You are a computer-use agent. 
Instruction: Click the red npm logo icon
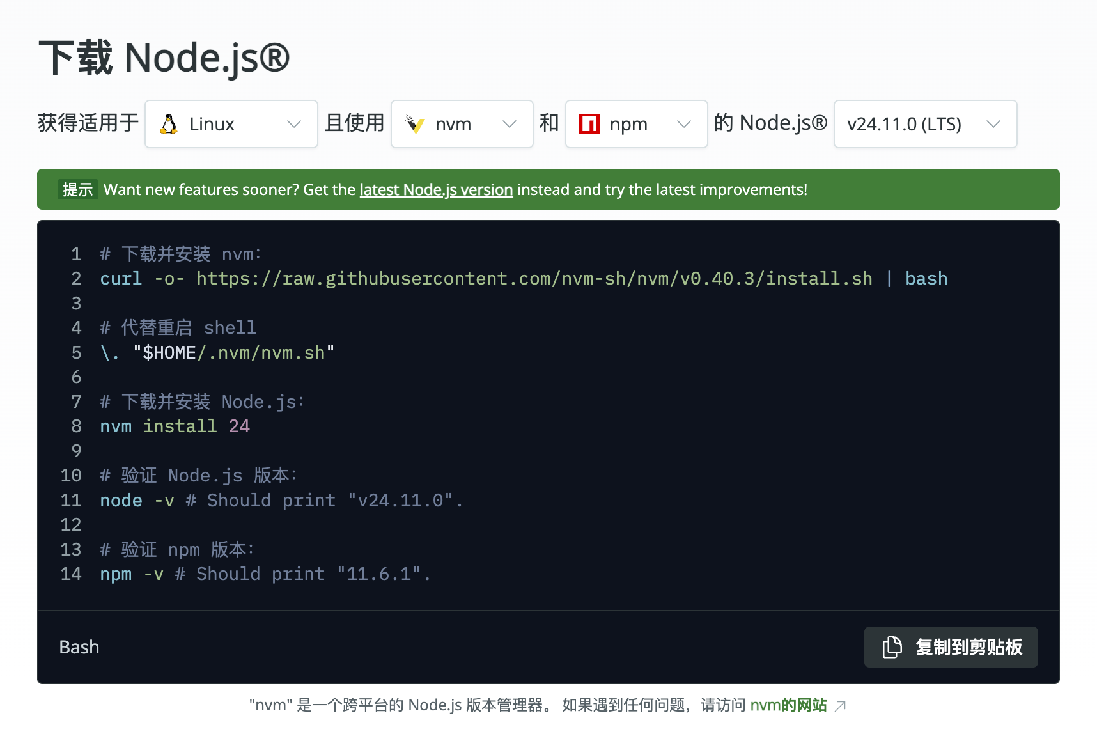click(x=590, y=123)
